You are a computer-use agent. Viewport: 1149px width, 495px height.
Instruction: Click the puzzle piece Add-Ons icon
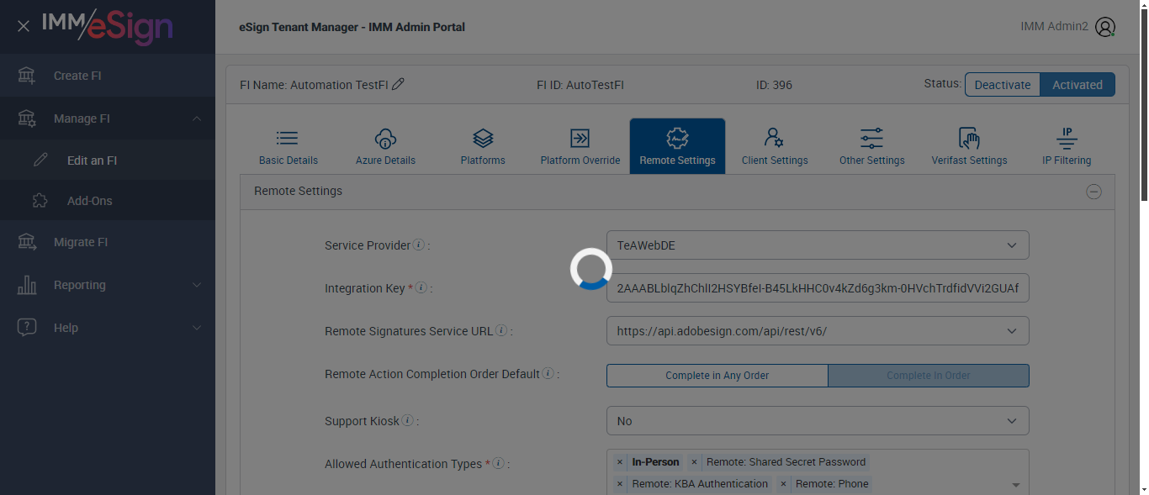(x=40, y=200)
